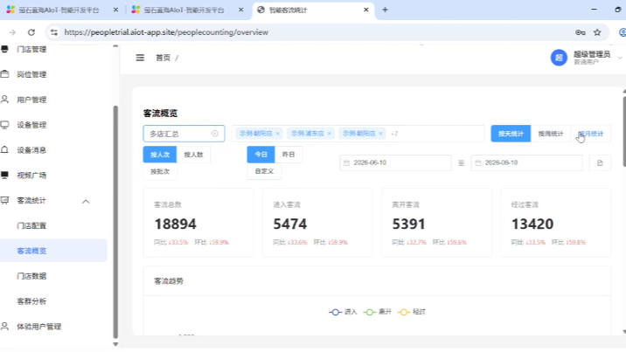Viewport: 626px width, 352px height.
Task: Select 客群分析 submenu item
Action: coord(31,301)
